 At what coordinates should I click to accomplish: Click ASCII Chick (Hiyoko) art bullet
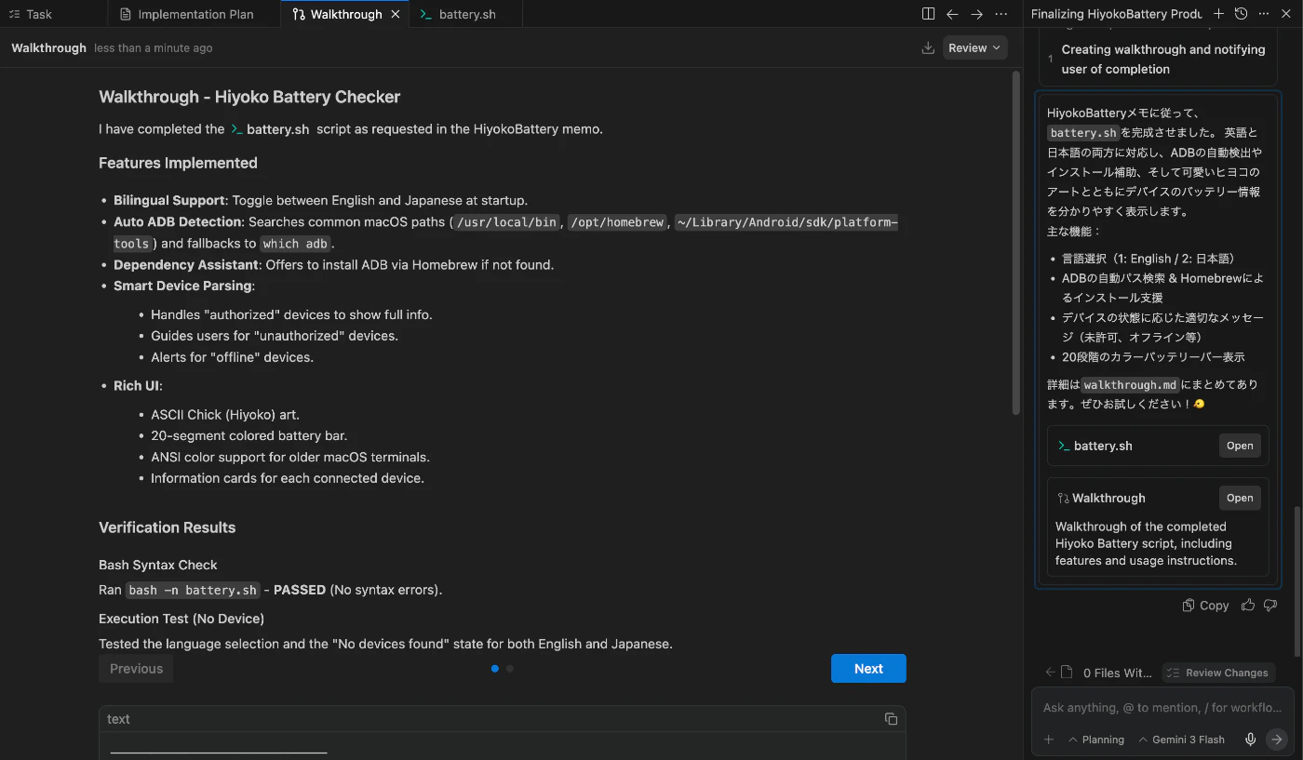[x=225, y=414]
